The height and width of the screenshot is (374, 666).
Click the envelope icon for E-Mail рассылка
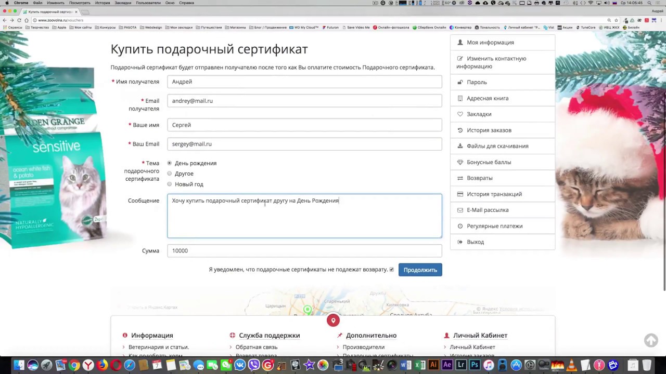(460, 210)
